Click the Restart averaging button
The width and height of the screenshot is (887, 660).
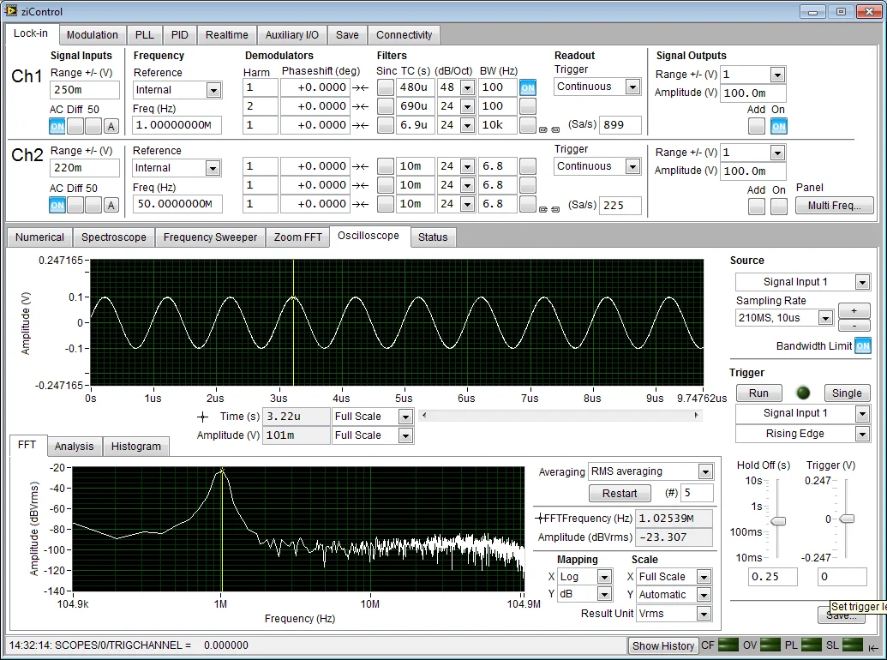tap(620, 493)
